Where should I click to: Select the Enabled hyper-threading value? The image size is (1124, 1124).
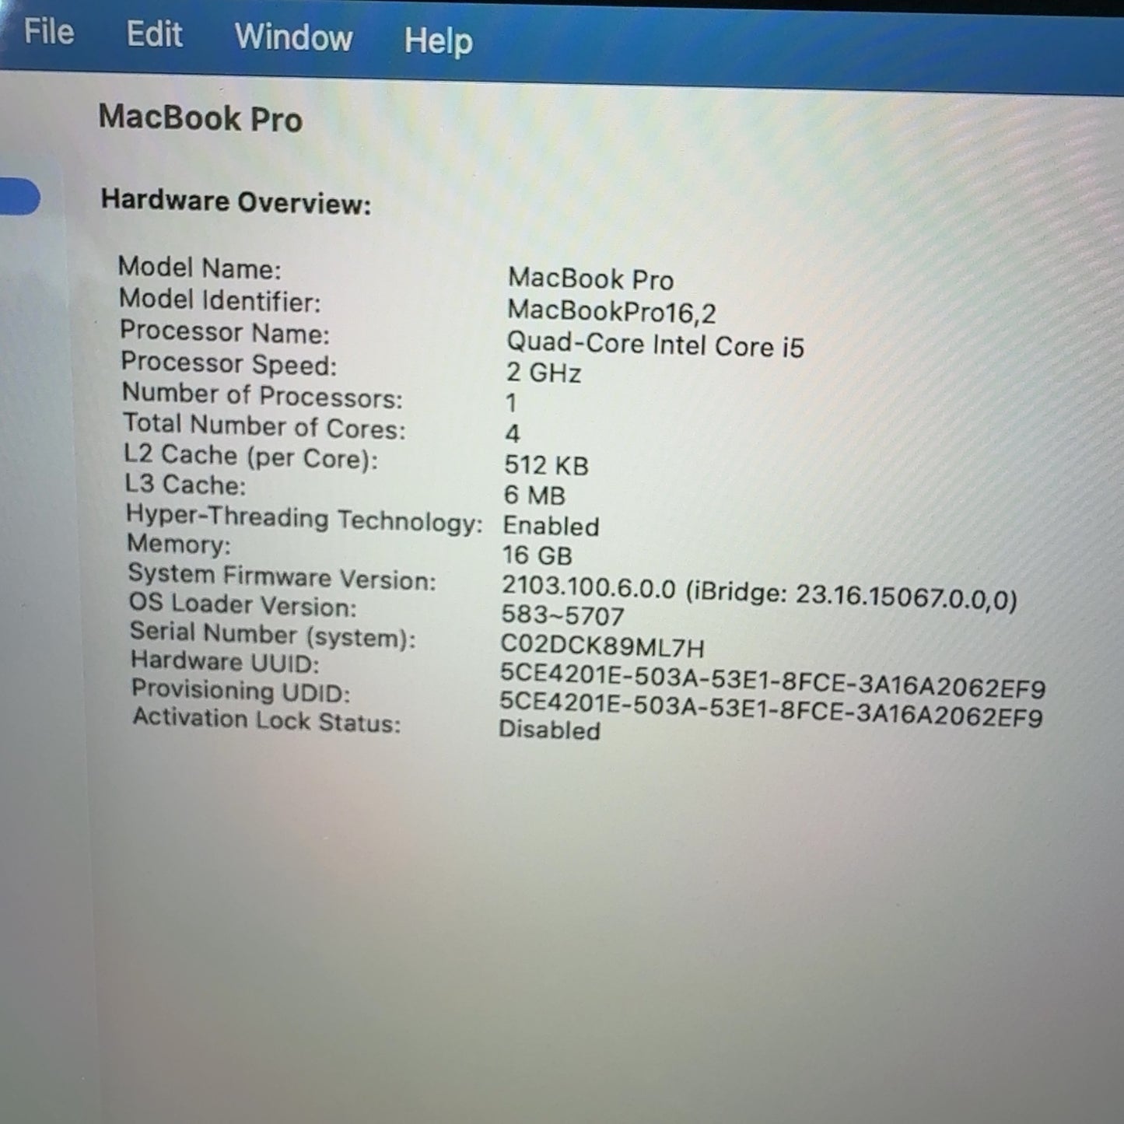pyautogui.click(x=551, y=526)
